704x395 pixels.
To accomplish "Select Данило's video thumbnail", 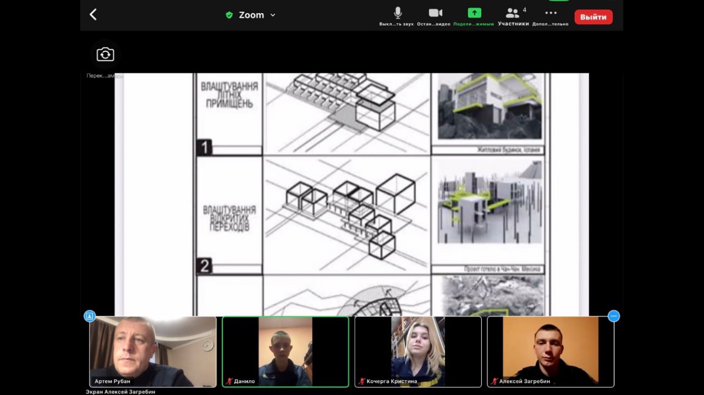I will 285,352.
